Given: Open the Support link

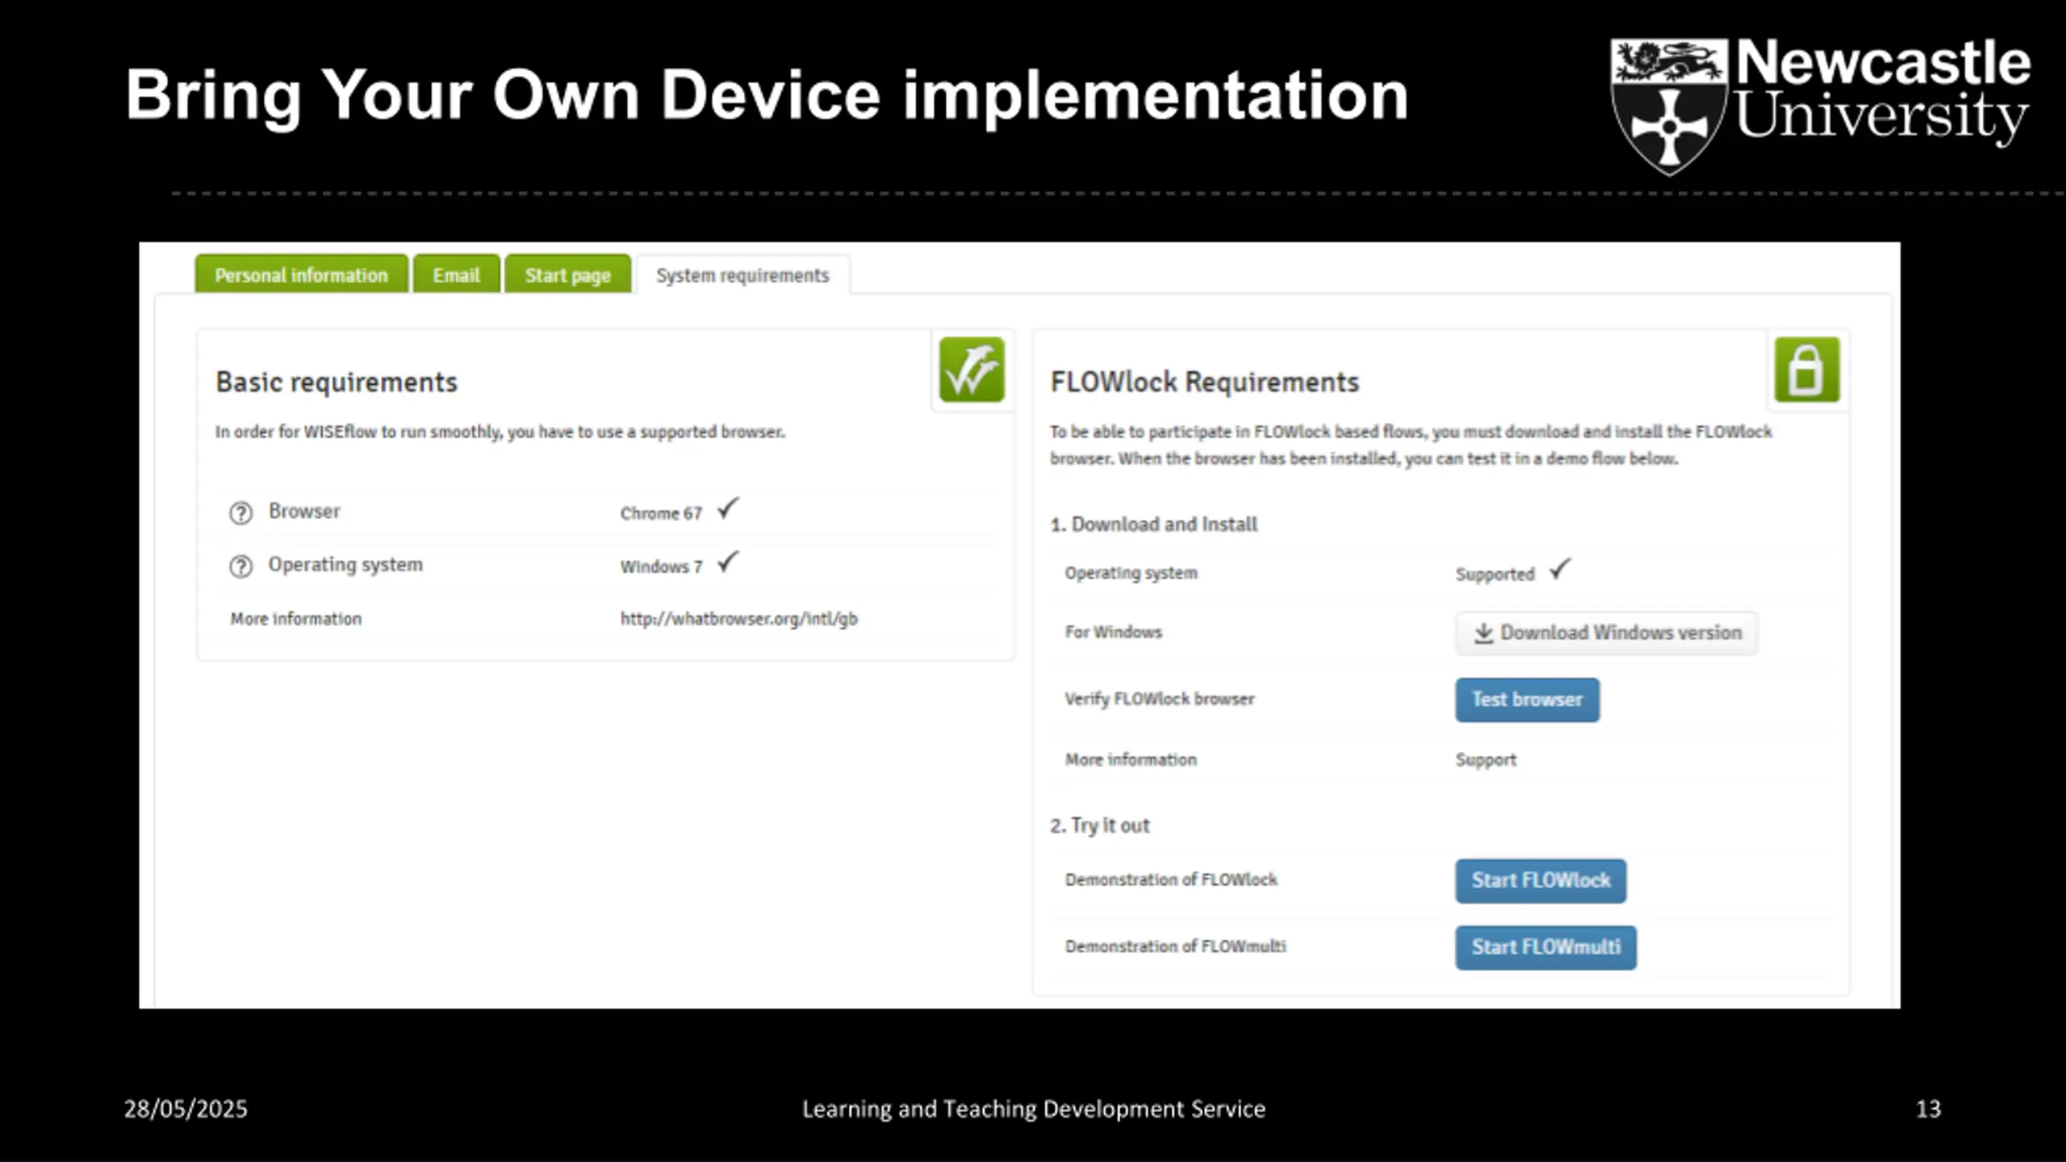Looking at the screenshot, I should click(x=1486, y=760).
